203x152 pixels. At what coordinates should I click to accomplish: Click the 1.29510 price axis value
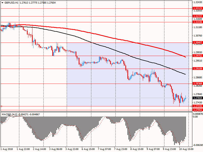point(198,61)
